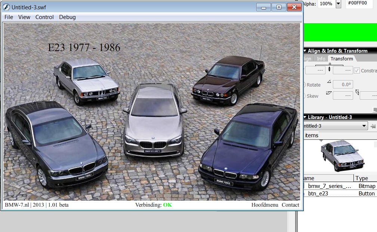Click the "Button" type cell in library
The image size is (377, 232).
(x=367, y=193)
